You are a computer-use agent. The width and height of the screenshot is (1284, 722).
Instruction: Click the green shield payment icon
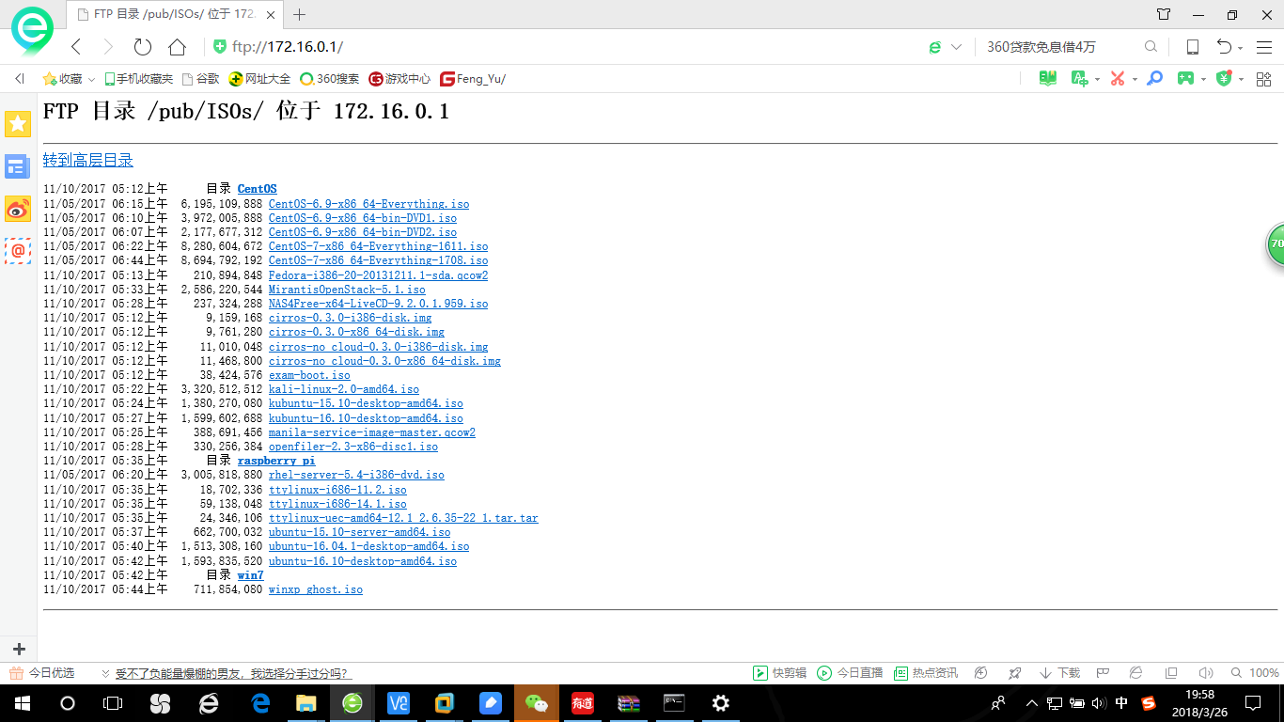pyautogui.click(x=1224, y=79)
